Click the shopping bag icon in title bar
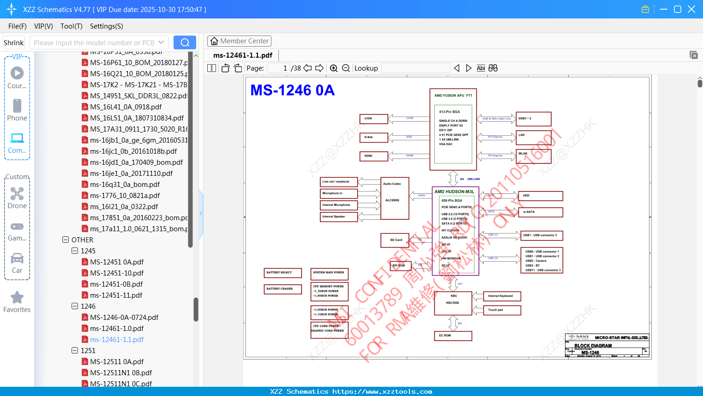703x396 pixels. pos(645,9)
